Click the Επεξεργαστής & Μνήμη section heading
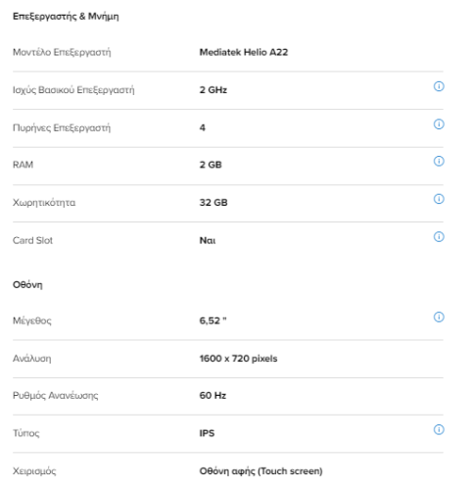Image resolution: width=471 pixels, height=490 pixels. click(66, 17)
